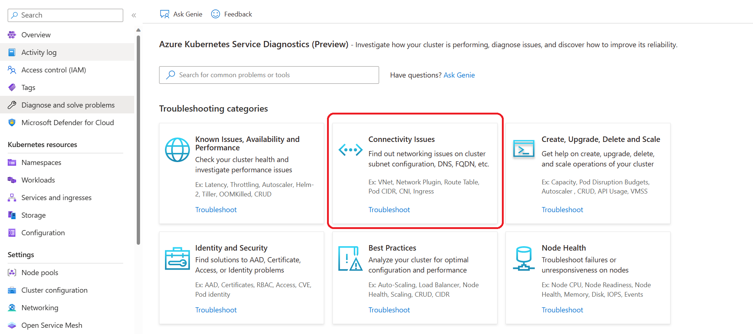Click the Known Issues globe icon
The width and height of the screenshot is (753, 334).
[177, 149]
